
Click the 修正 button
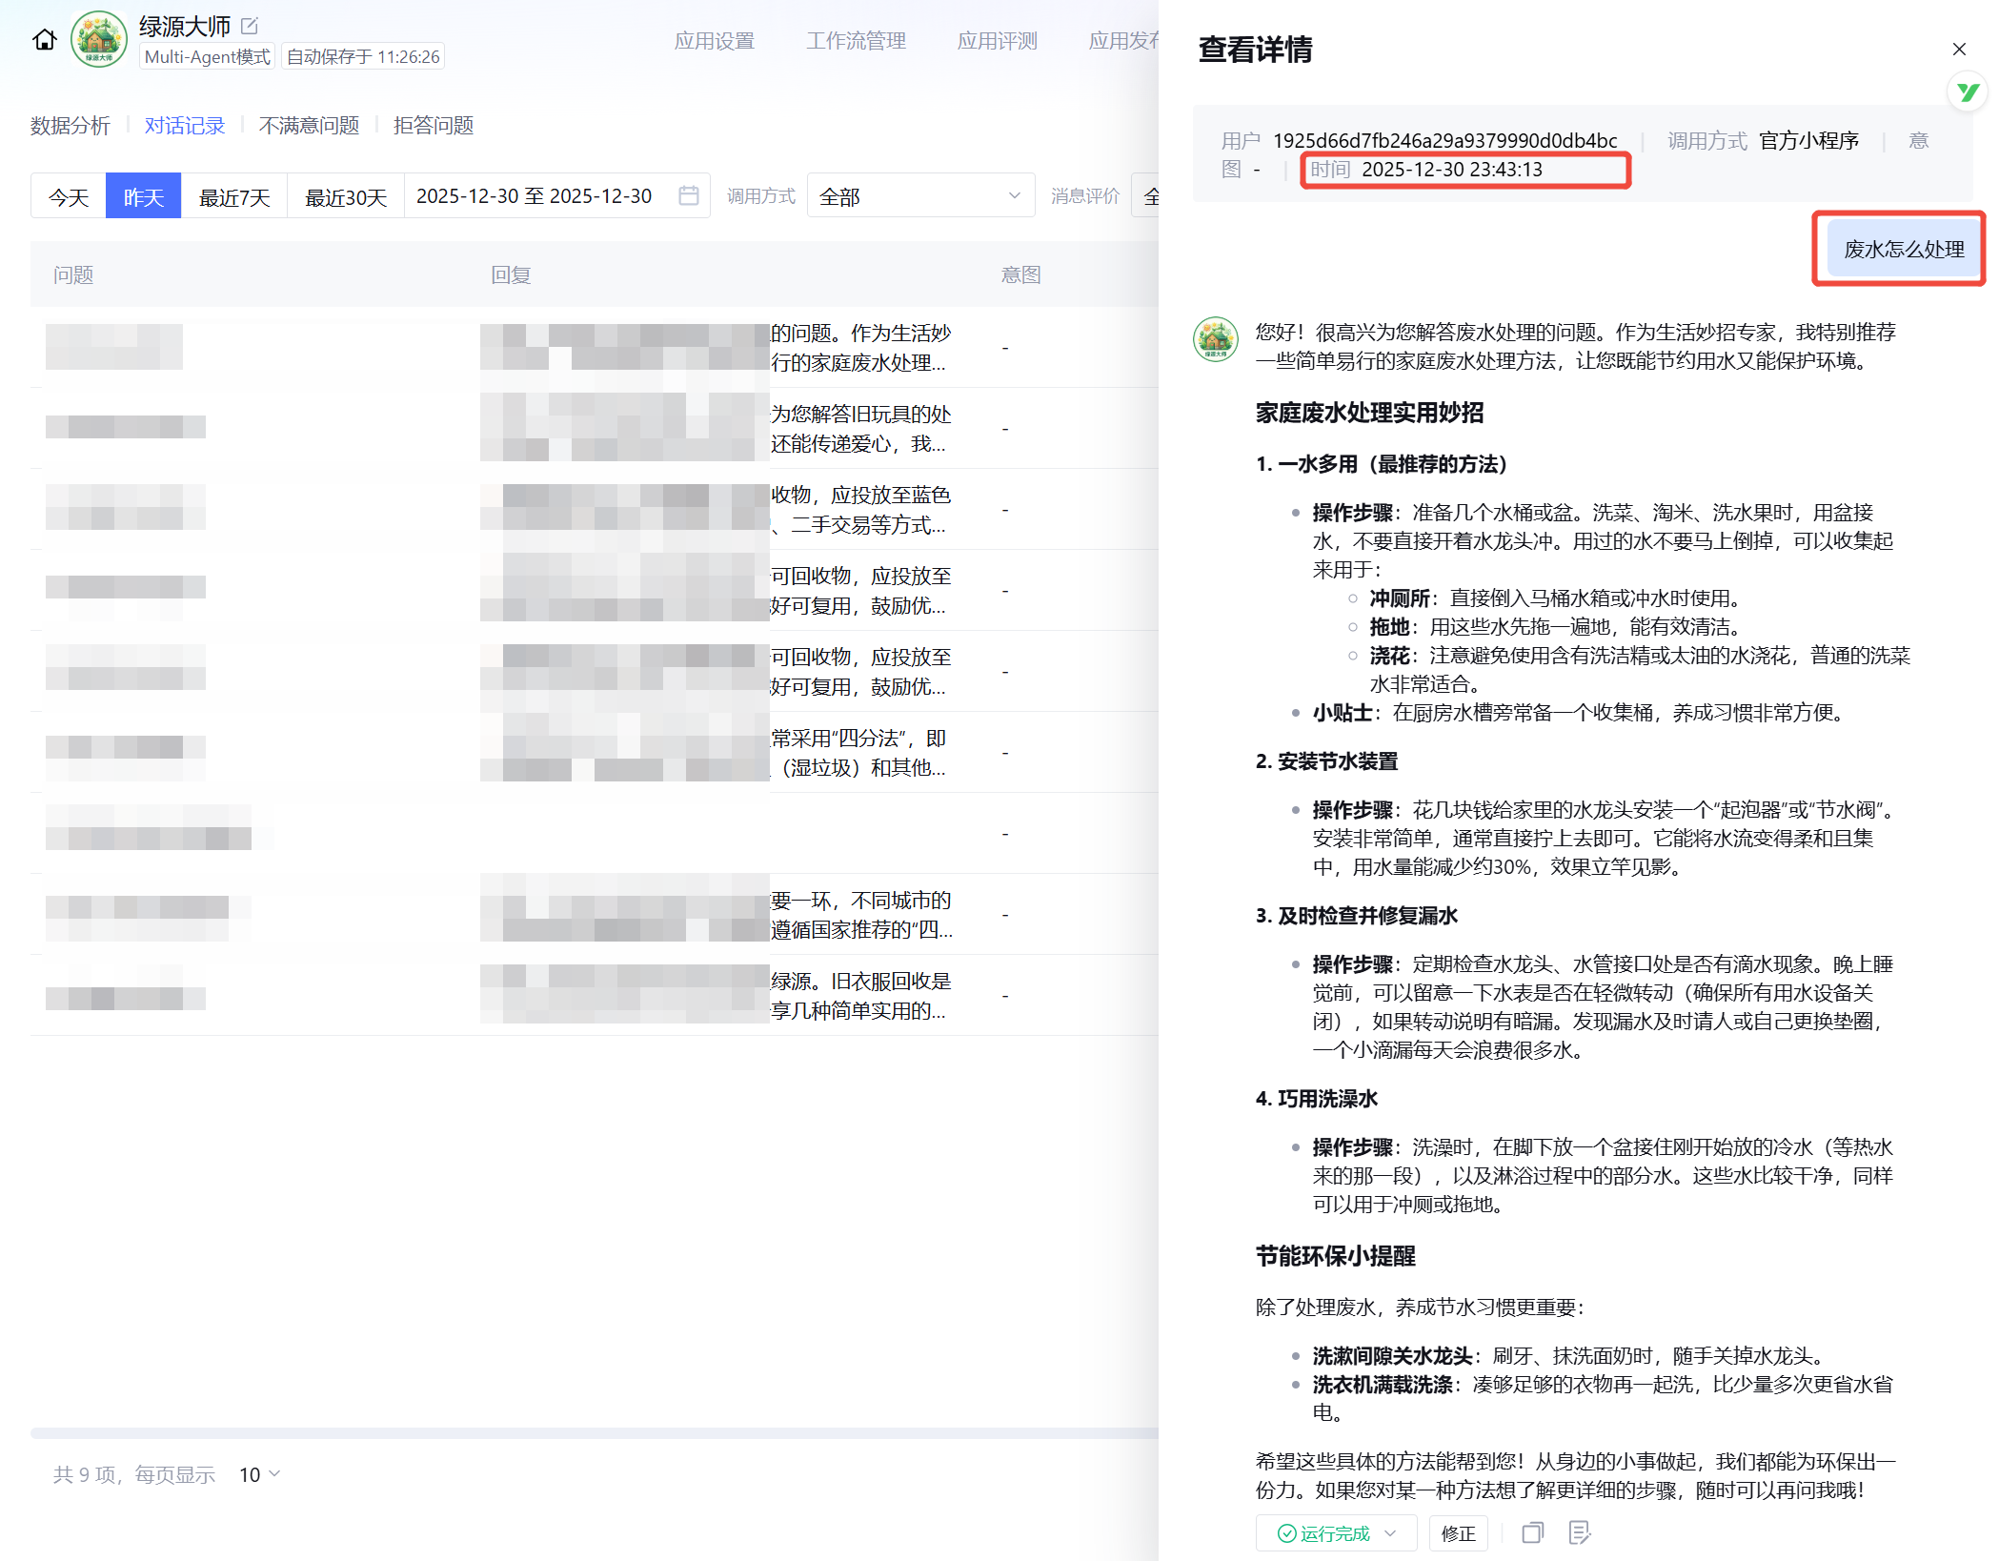(1458, 1532)
